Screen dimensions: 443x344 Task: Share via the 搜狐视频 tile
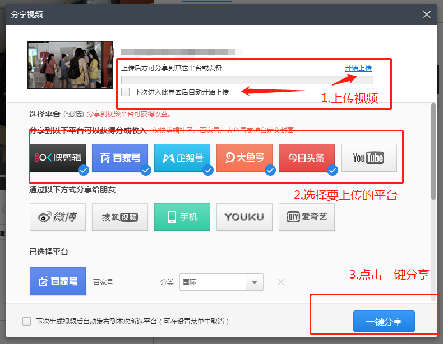[119, 217]
